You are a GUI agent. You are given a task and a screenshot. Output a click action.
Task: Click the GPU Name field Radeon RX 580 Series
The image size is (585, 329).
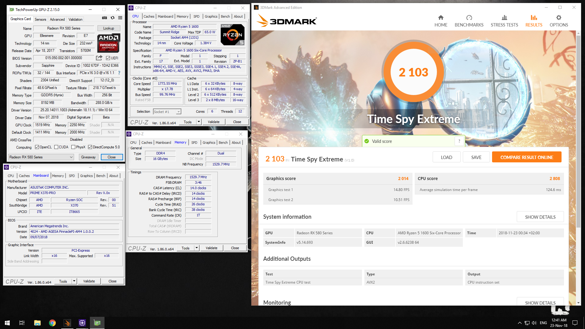coord(64,28)
